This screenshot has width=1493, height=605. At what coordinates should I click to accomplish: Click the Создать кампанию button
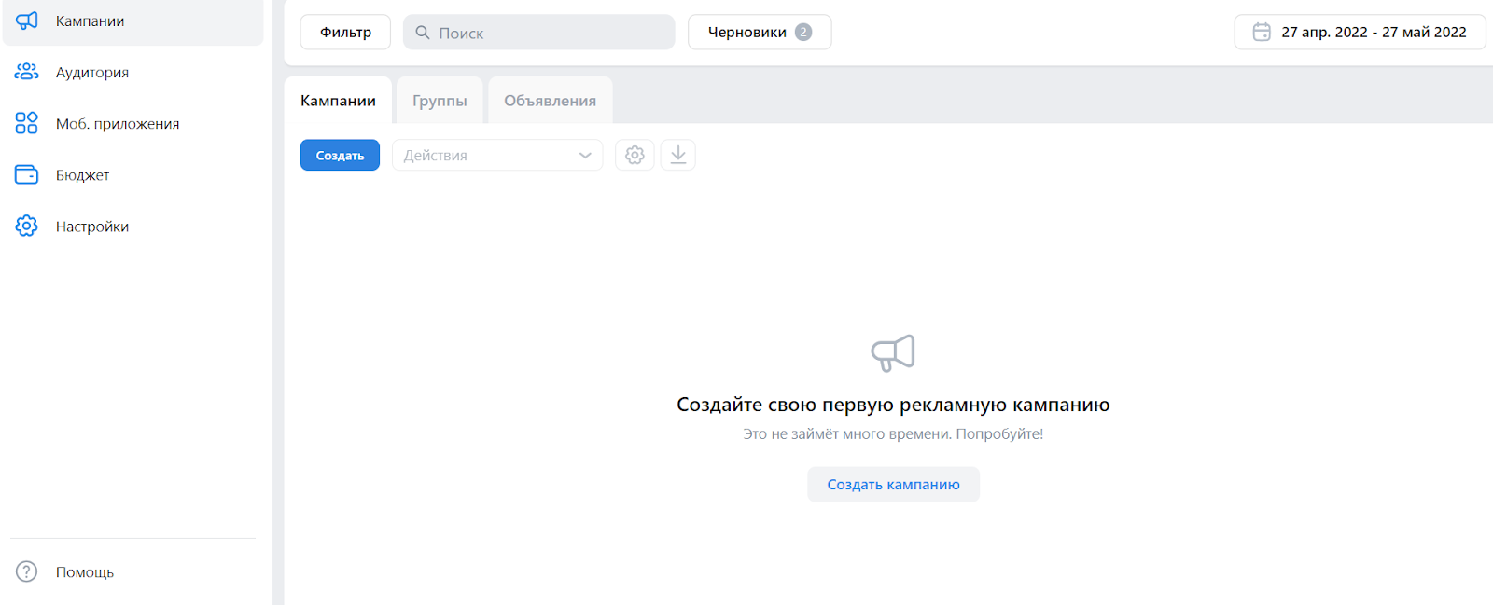coord(894,485)
